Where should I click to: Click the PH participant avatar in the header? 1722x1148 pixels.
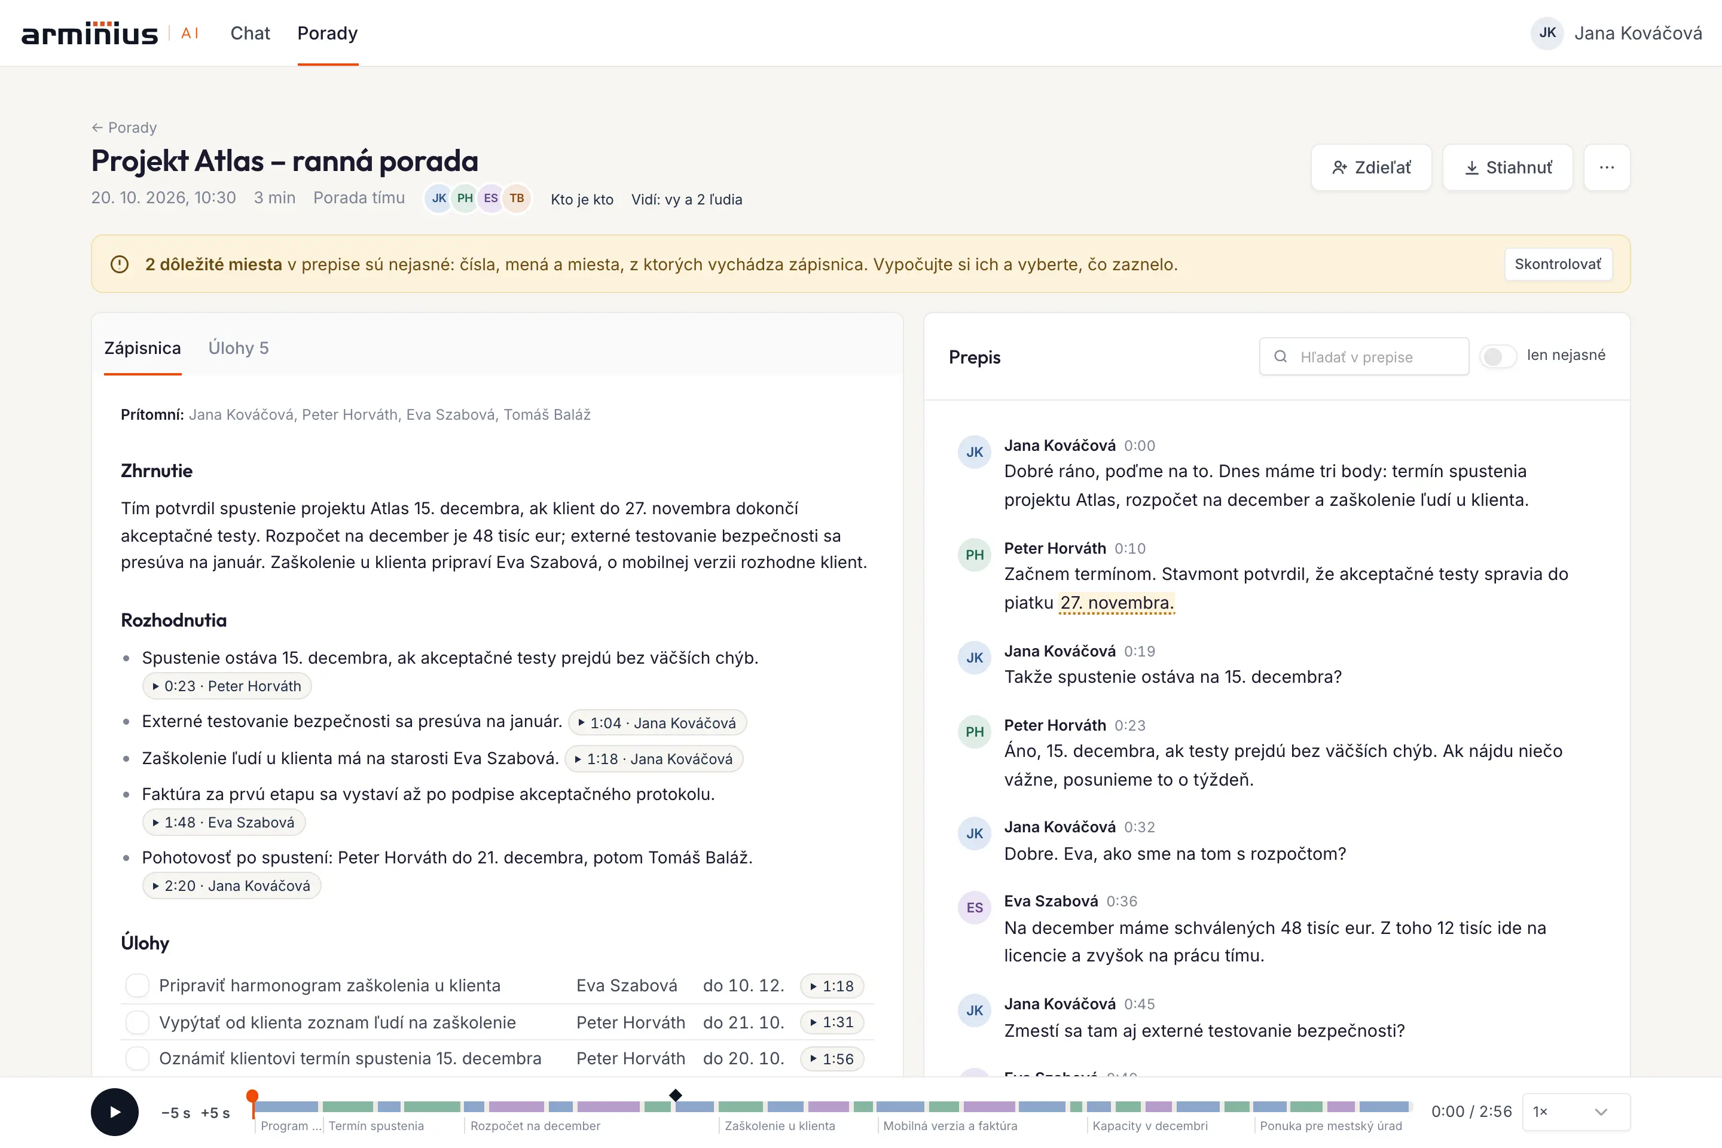(465, 199)
